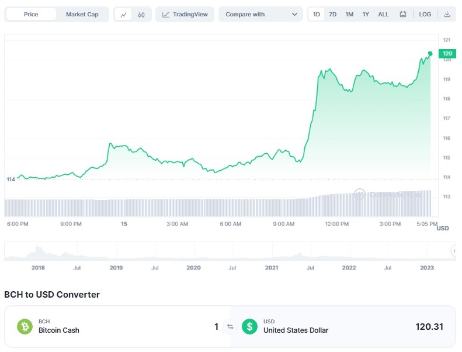Screen dimensions: 462x352
Task: Click the green 120 price label
Action: 447,53
